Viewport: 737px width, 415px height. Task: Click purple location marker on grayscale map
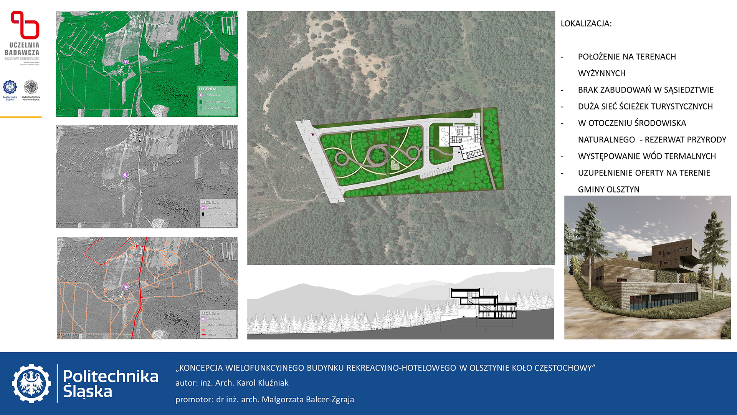(125, 175)
